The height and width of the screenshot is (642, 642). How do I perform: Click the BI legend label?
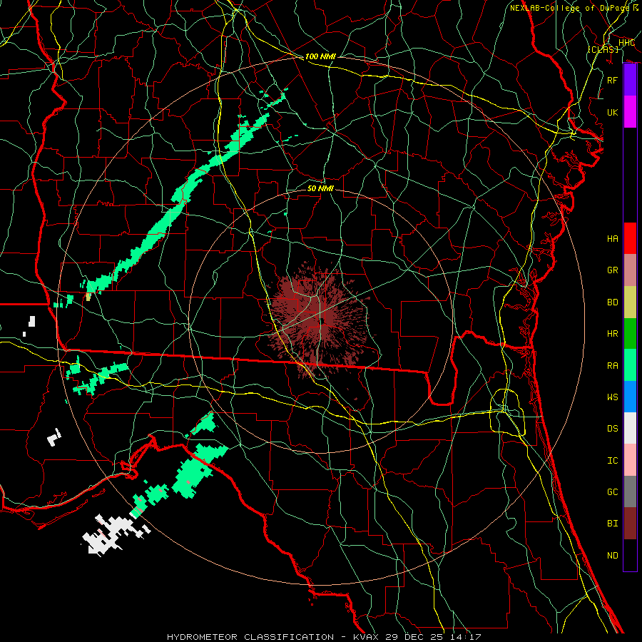pyautogui.click(x=612, y=524)
